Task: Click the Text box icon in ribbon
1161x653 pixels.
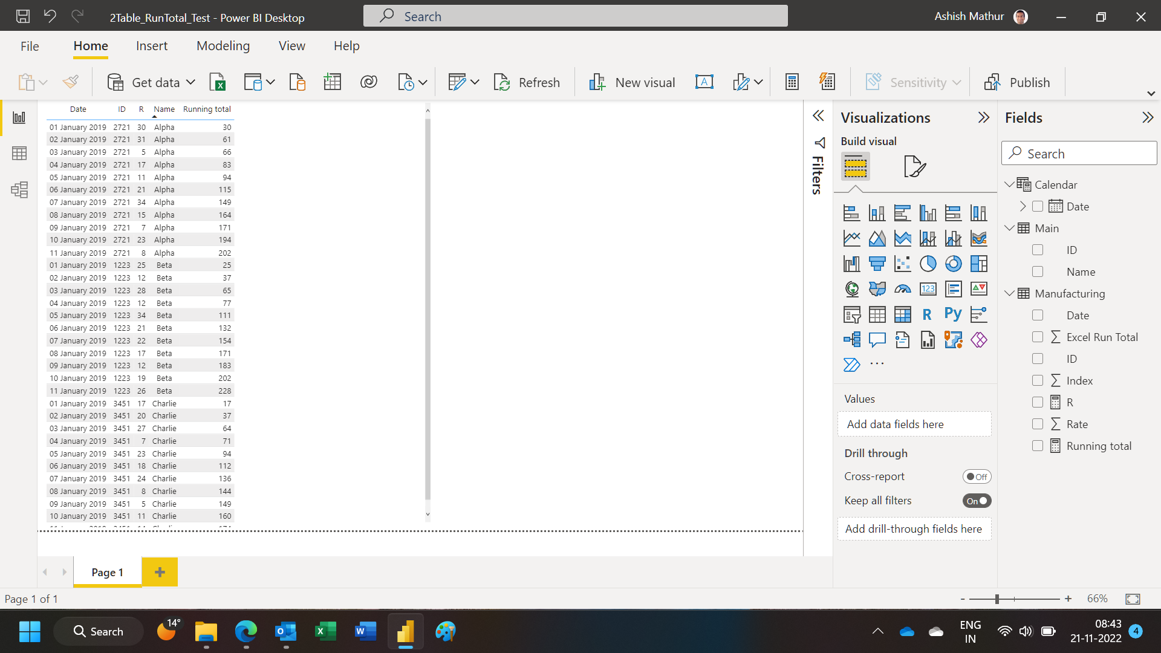Action: point(704,82)
